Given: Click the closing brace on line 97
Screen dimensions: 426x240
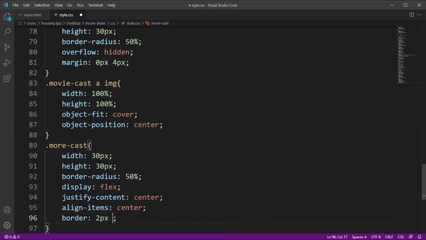Looking at the screenshot, I should [47, 229].
